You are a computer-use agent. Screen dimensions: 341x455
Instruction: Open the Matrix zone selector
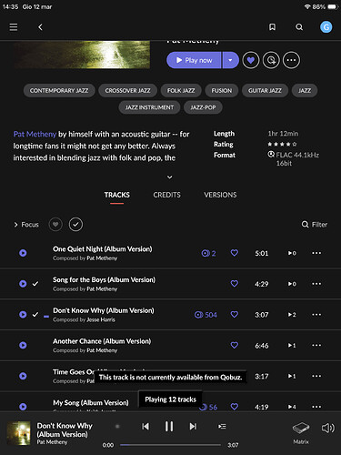click(x=301, y=432)
